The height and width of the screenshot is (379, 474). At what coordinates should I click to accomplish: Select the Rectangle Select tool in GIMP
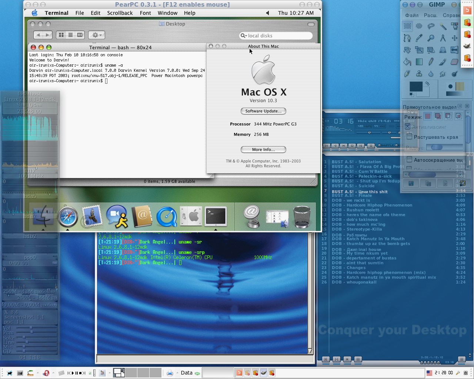[407, 26]
